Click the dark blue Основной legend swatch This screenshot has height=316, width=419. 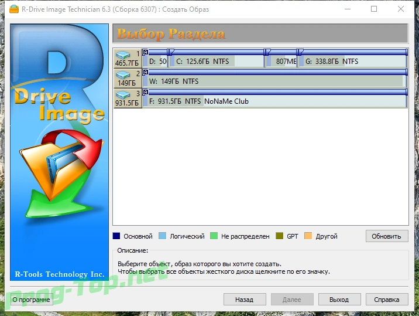116,236
